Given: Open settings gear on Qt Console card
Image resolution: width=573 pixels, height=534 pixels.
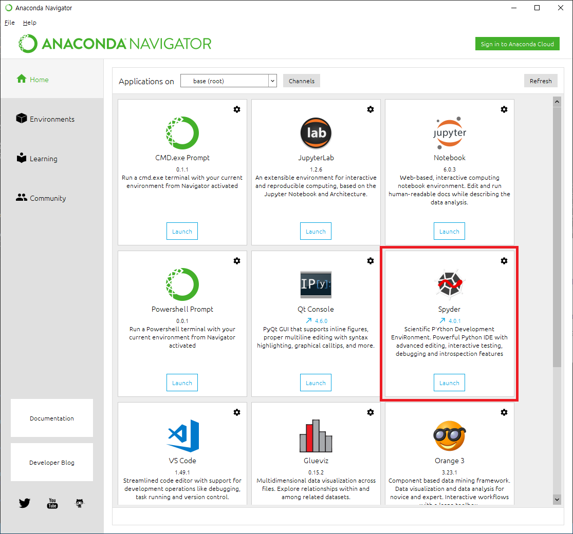Looking at the screenshot, I should (x=371, y=261).
